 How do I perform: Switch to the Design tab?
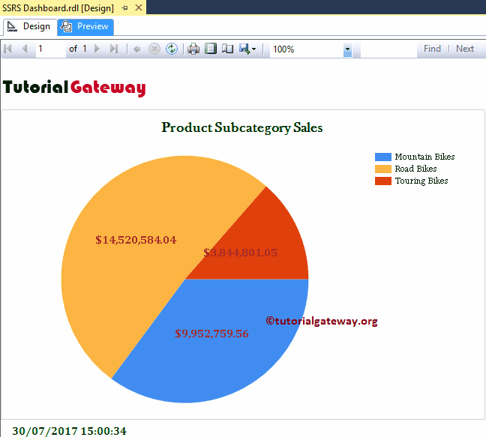tap(30, 27)
